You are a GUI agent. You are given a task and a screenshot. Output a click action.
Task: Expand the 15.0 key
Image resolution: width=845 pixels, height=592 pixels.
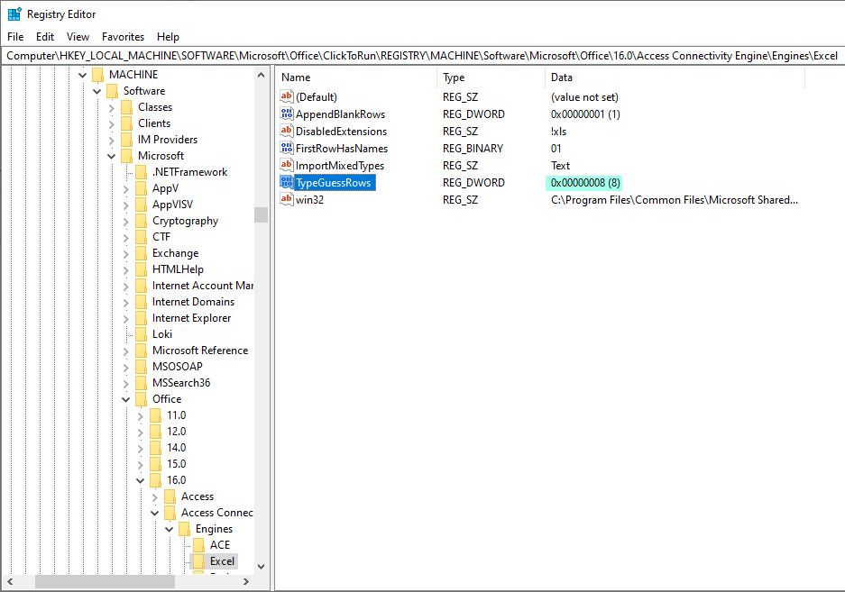(x=140, y=463)
